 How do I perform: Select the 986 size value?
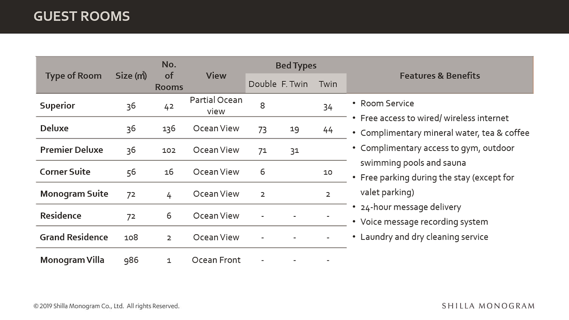coord(131,260)
